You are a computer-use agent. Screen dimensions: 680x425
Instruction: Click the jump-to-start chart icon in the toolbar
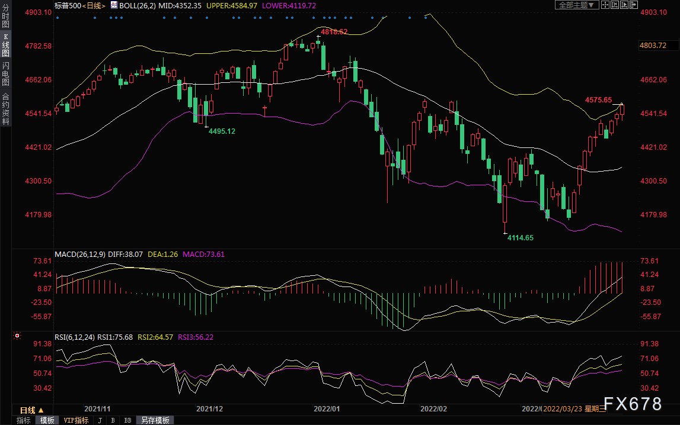(615, 5)
